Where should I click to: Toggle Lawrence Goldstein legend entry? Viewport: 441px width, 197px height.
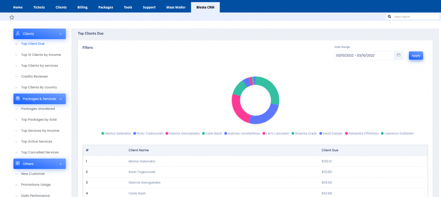tap(397, 133)
